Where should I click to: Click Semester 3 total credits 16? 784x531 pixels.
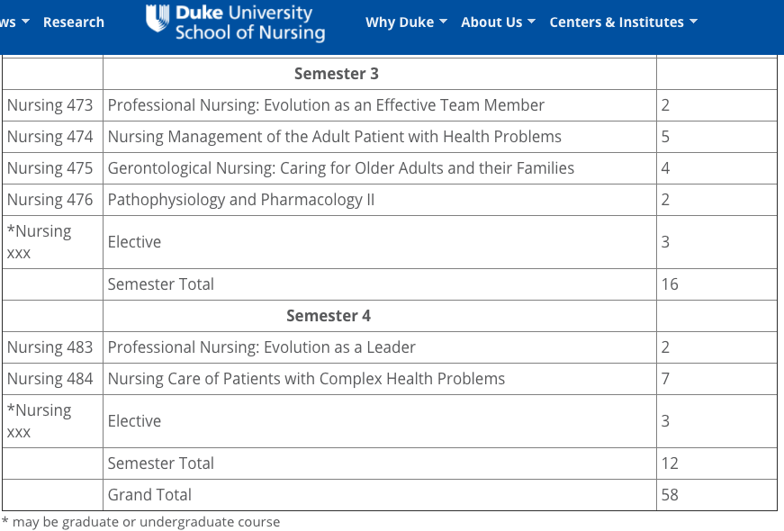point(669,284)
